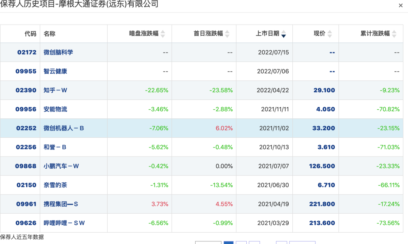Open 和誉－B stock link

tap(55, 147)
